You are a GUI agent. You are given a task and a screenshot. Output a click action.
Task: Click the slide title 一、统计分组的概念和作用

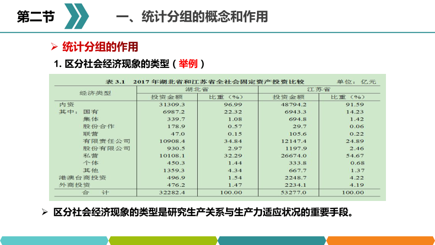(192, 16)
